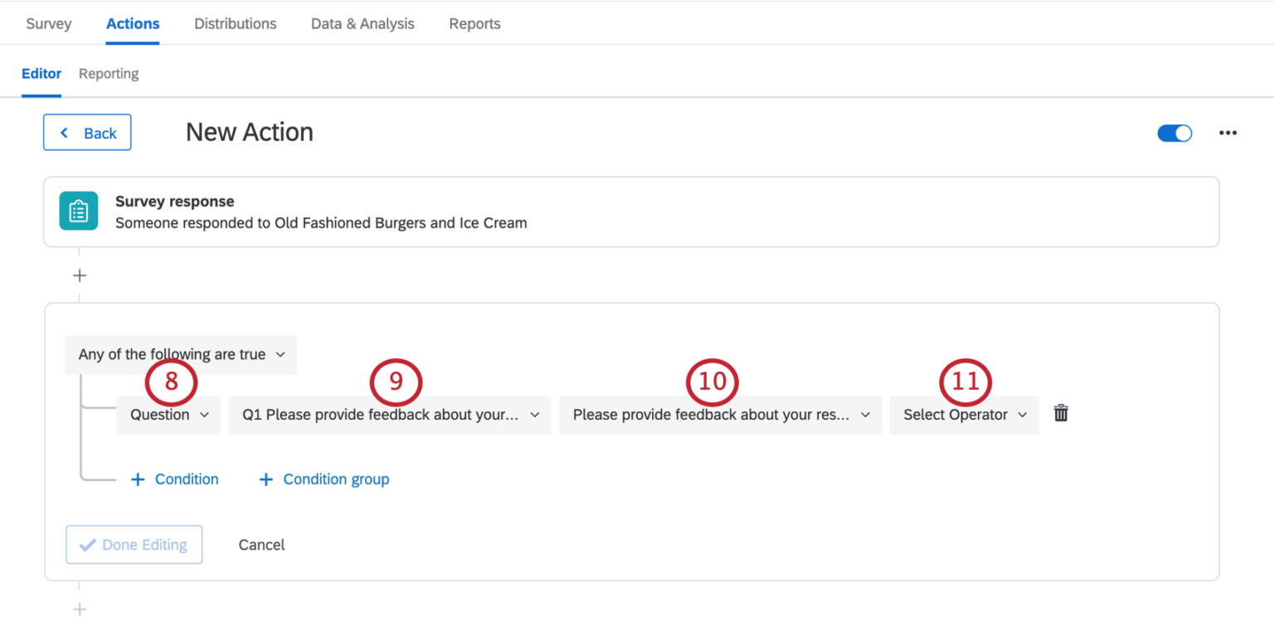Switch to the Reporting subtab
Image resolution: width=1274 pixels, height=637 pixels.
[109, 73]
